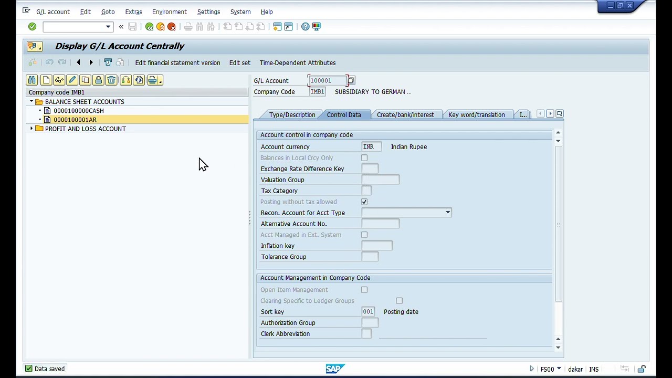This screenshot has height=378, width=672.
Task: Toggle Balances in Local Crcy Only checkbox
Action: click(x=364, y=158)
